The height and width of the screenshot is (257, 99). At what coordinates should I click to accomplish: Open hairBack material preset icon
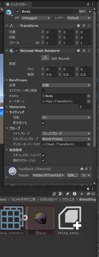click(86, 169)
